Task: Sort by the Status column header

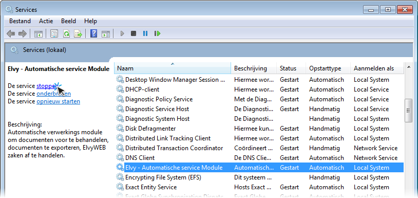Action: [291, 68]
